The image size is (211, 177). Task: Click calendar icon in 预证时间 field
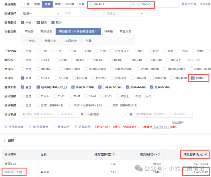(x=25, y=114)
